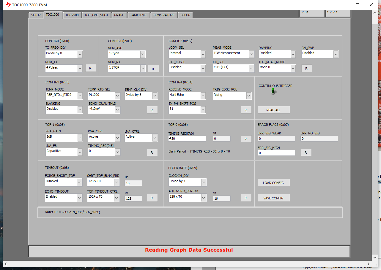Click the R button in CONFIG2 section
The image size is (381, 270).
[x=307, y=68]
